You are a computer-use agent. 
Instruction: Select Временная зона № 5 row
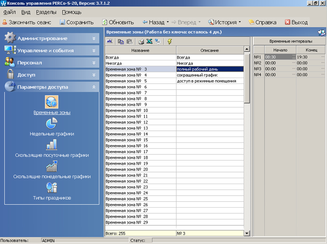coord(141,81)
